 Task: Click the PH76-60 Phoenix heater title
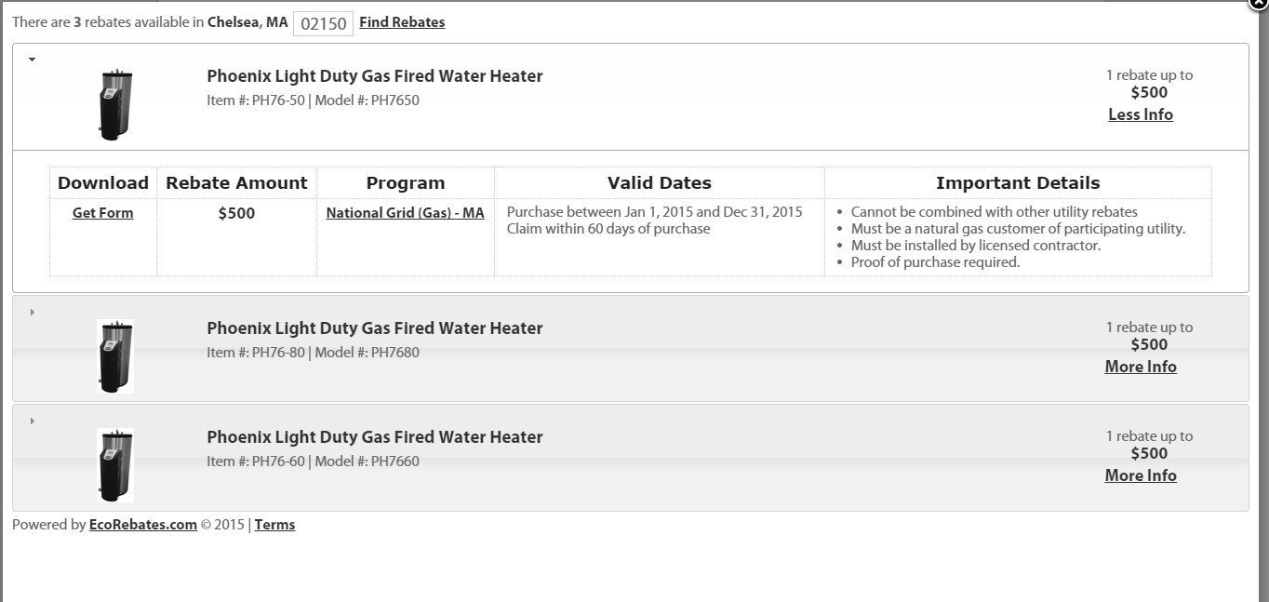(x=375, y=437)
